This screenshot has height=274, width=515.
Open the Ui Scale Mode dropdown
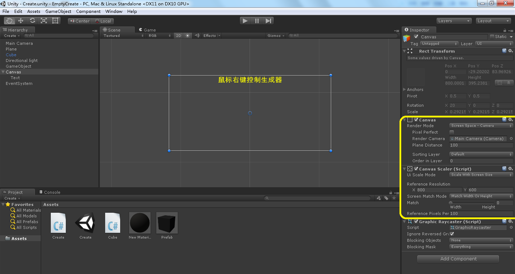[x=481, y=174]
